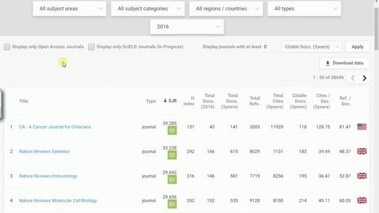Click UK flag in Molecular Cell Biology row
The width and height of the screenshot is (379, 213).
[x=362, y=201]
